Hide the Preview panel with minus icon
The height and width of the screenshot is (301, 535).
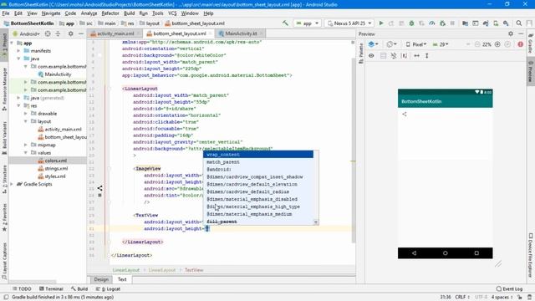(x=521, y=33)
